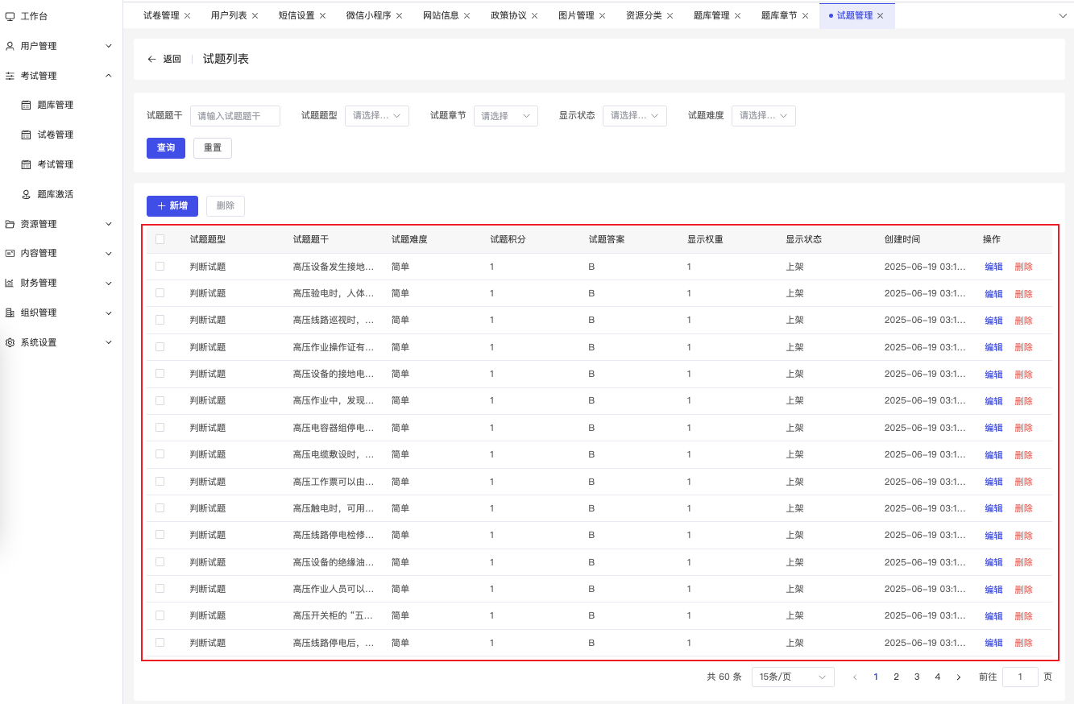Open 系统设置 using the gear icon
Viewport: 1074px width, 704px height.
(x=10, y=342)
